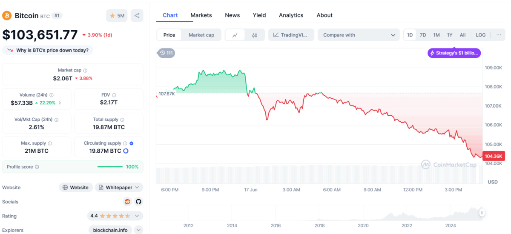The image size is (511, 234).
Task: Open info icon next to Max. supply
Action: tap(50, 143)
